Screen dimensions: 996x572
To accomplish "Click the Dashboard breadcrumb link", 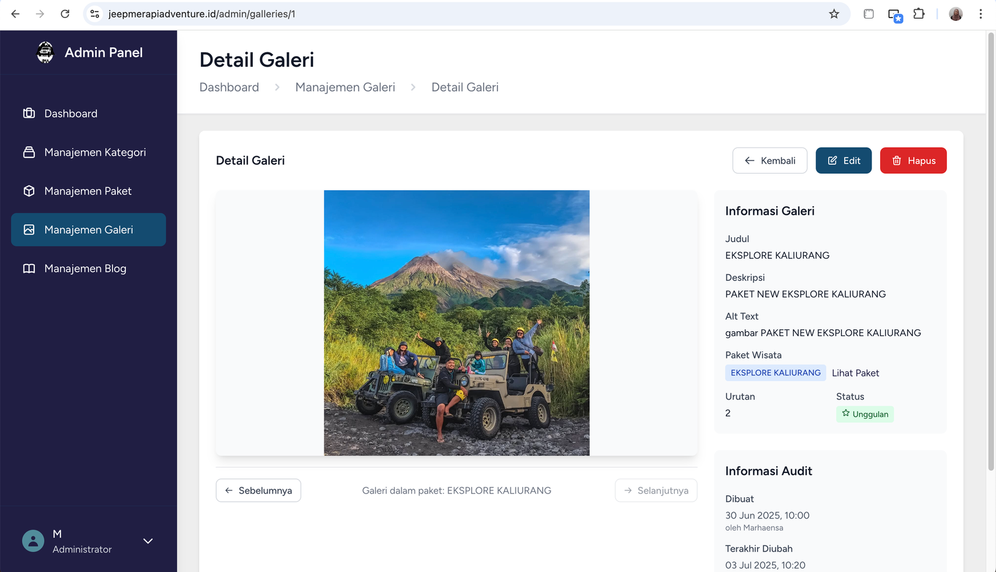I will tap(229, 87).
